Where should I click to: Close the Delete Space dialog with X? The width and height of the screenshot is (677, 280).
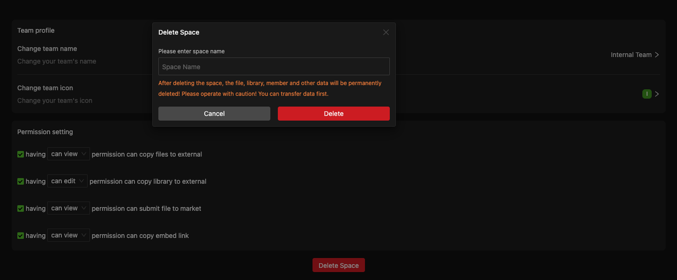pyautogui.click(x=386, y=32)
